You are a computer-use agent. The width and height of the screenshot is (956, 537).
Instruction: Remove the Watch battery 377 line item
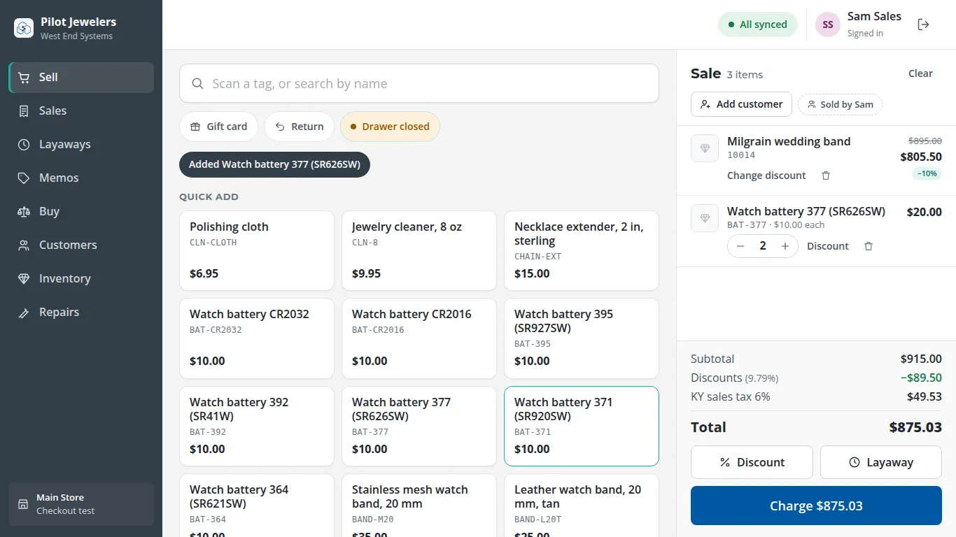tap(869, 246)
